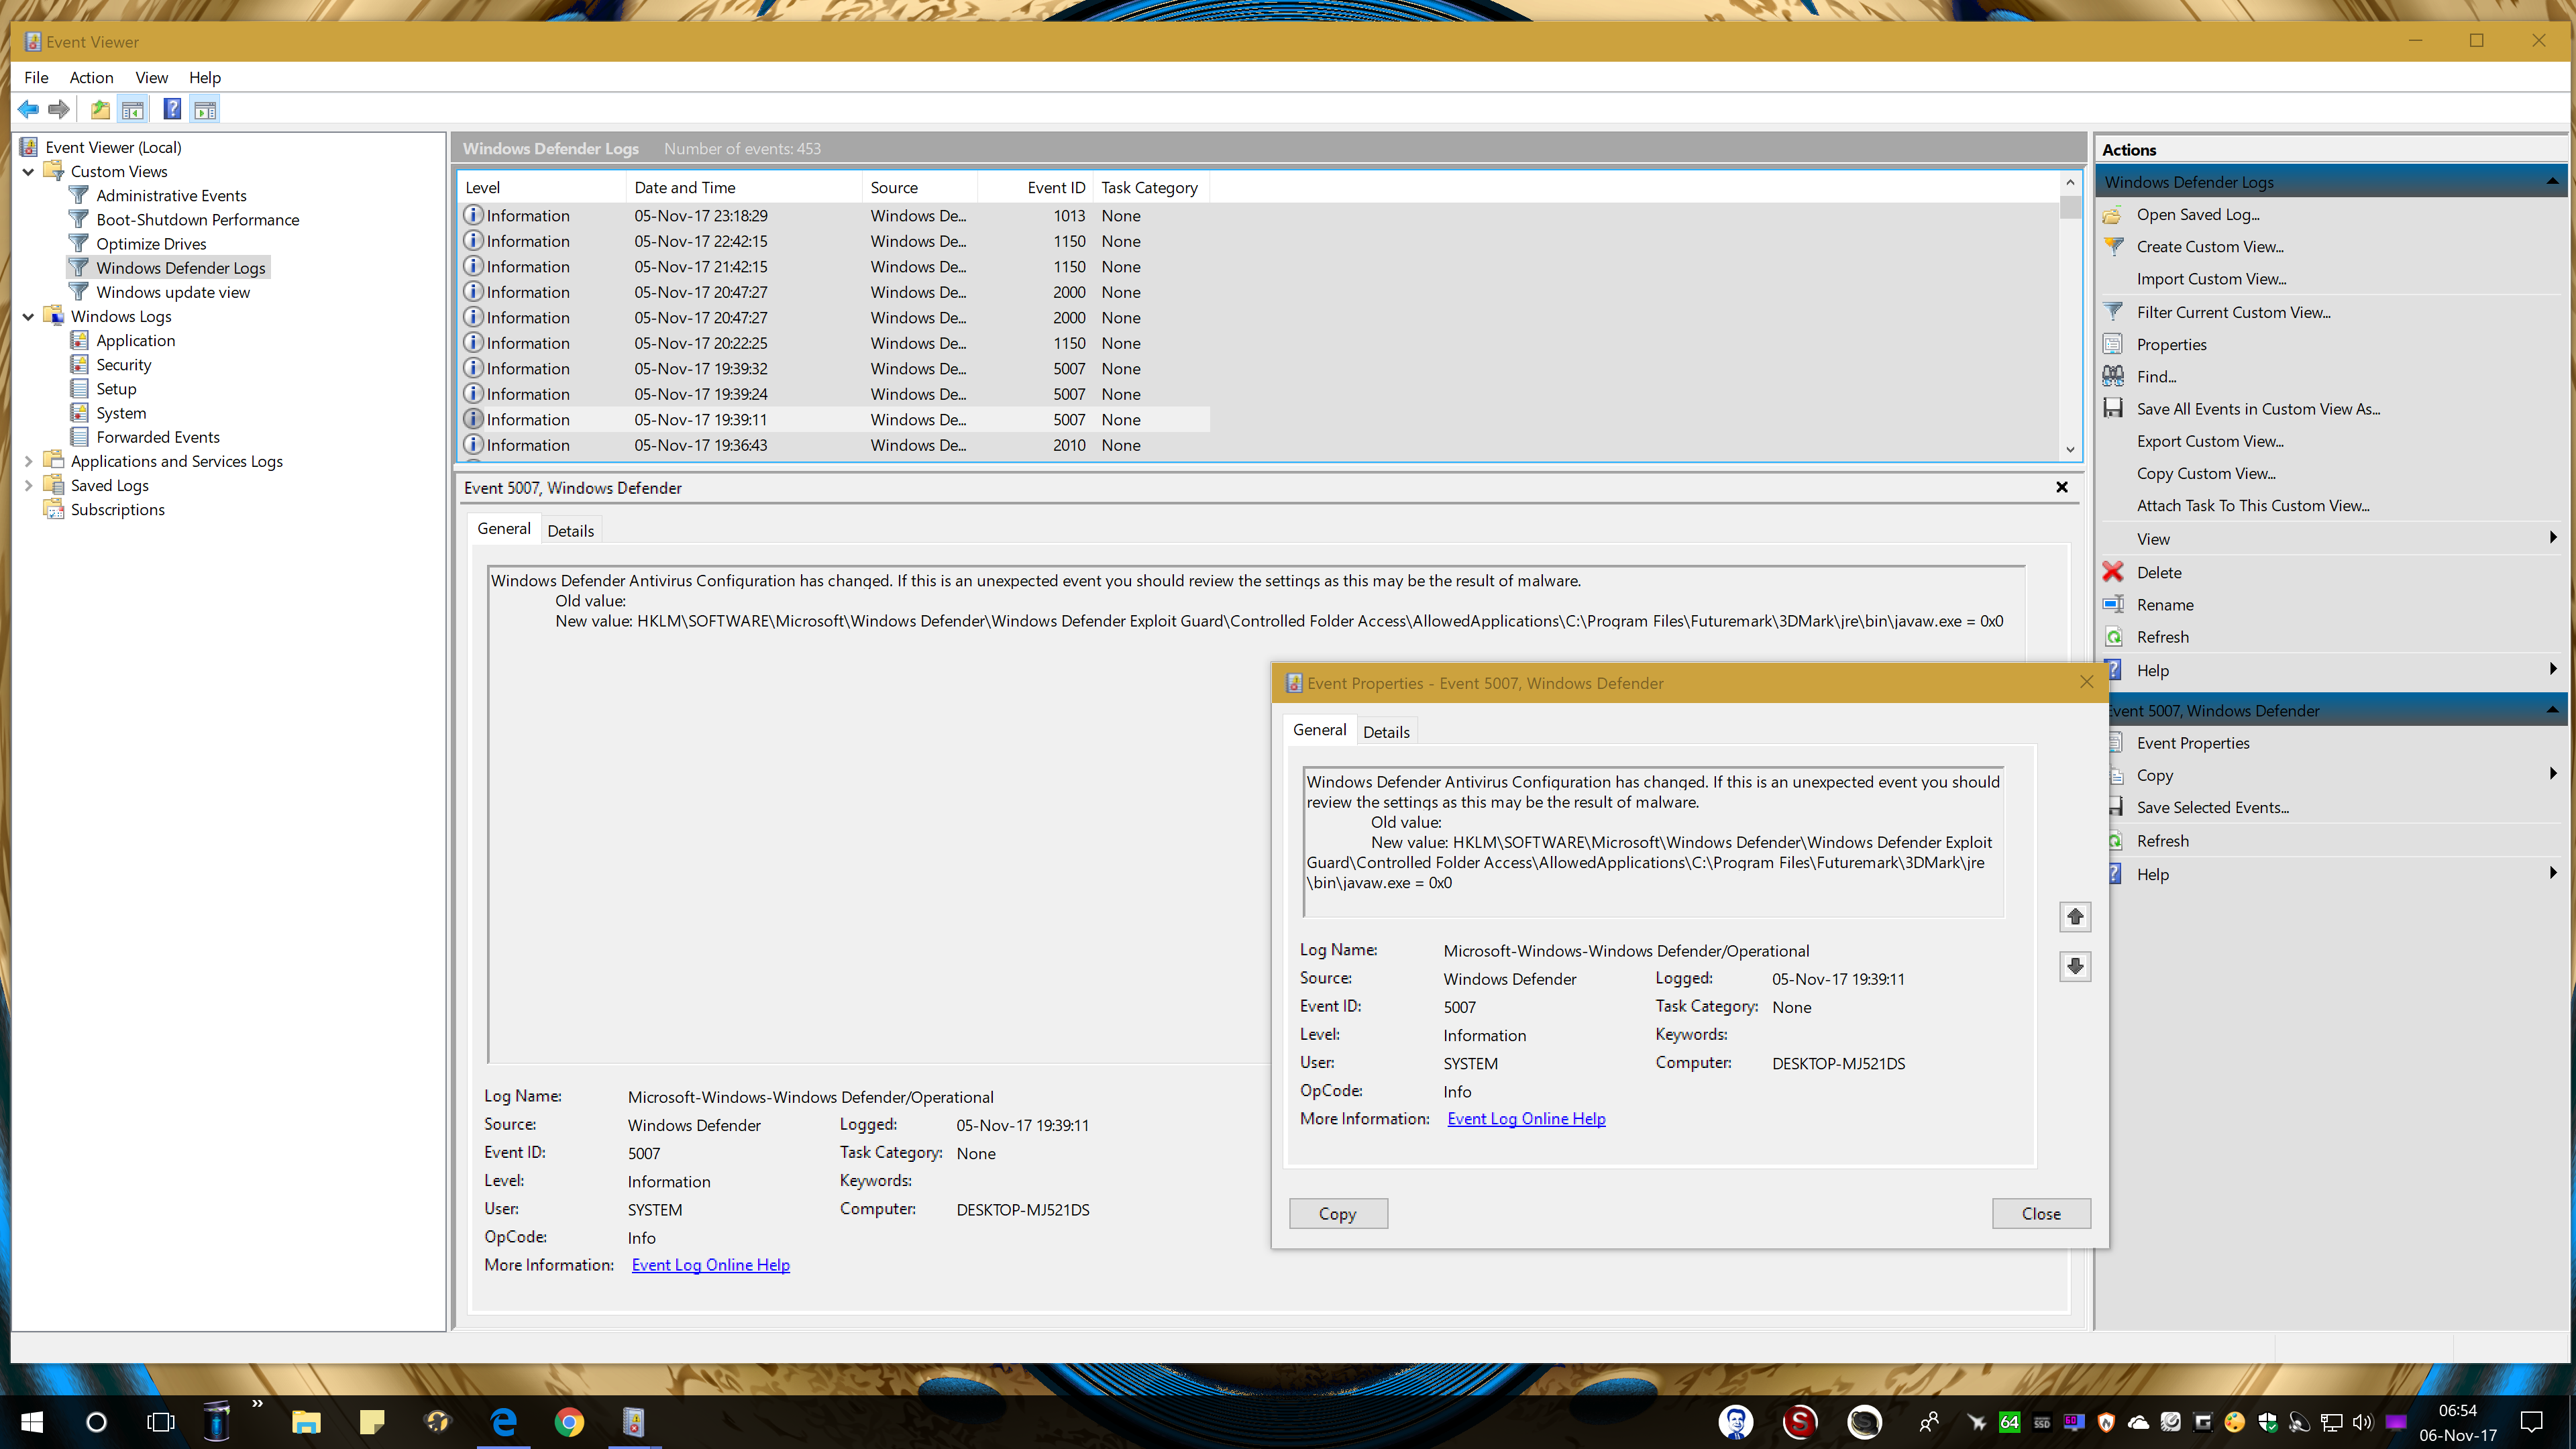
Task: Open Windows Start menu
Action: click(x=31, y=1421)
